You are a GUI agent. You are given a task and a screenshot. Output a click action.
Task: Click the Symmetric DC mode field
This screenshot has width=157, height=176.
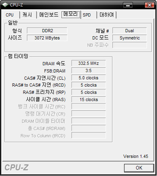coord(130,38)
